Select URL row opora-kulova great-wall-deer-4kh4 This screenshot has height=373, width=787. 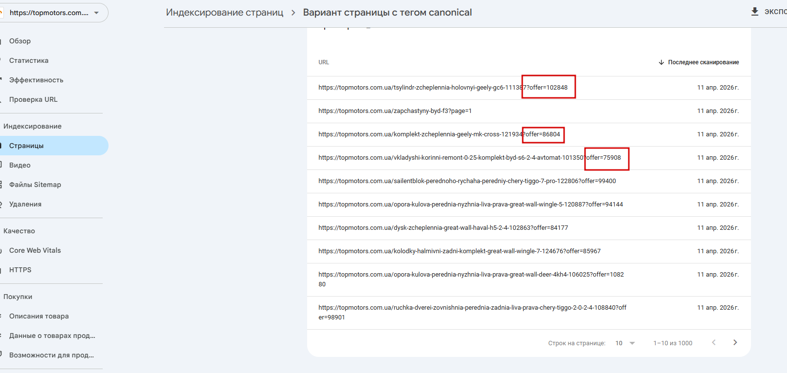click(529, 280)
